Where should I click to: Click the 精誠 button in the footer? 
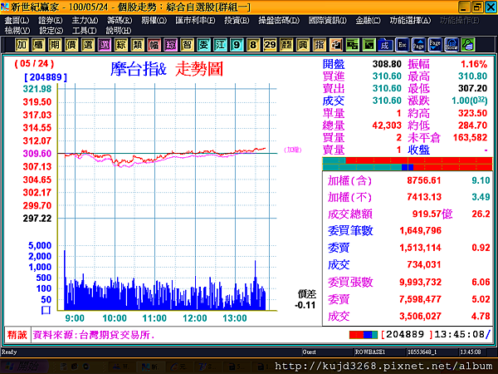17,335
